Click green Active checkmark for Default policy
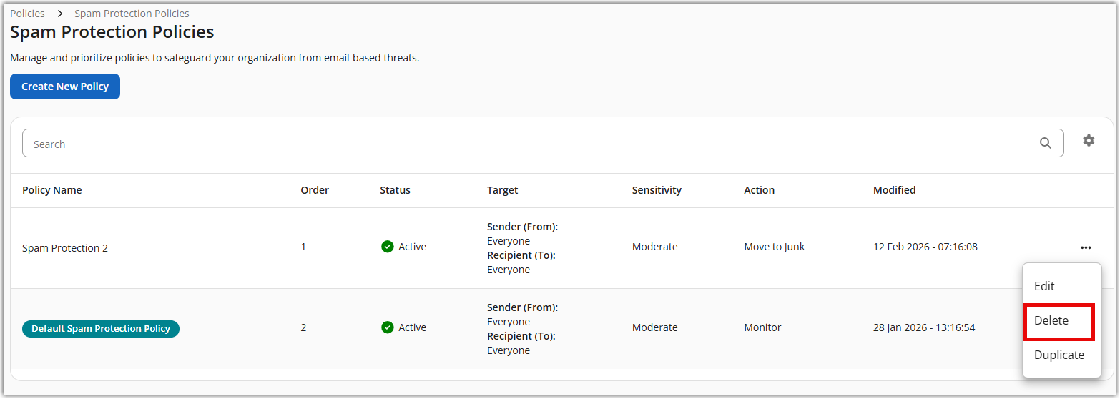This screenshot has height=399, width=1120. point(388,327)
